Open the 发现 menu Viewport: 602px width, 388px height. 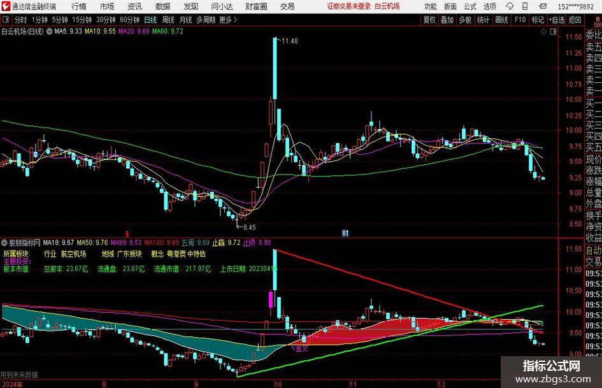(191, 6)
